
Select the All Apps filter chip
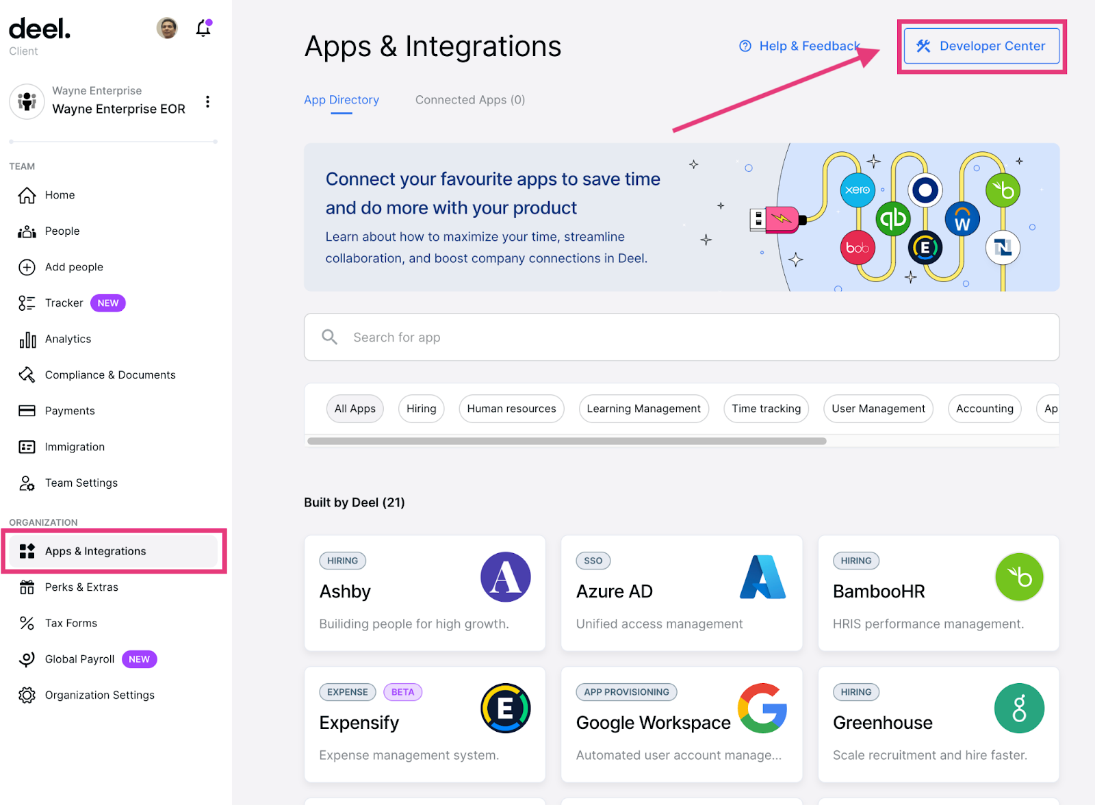coord(355,409)
